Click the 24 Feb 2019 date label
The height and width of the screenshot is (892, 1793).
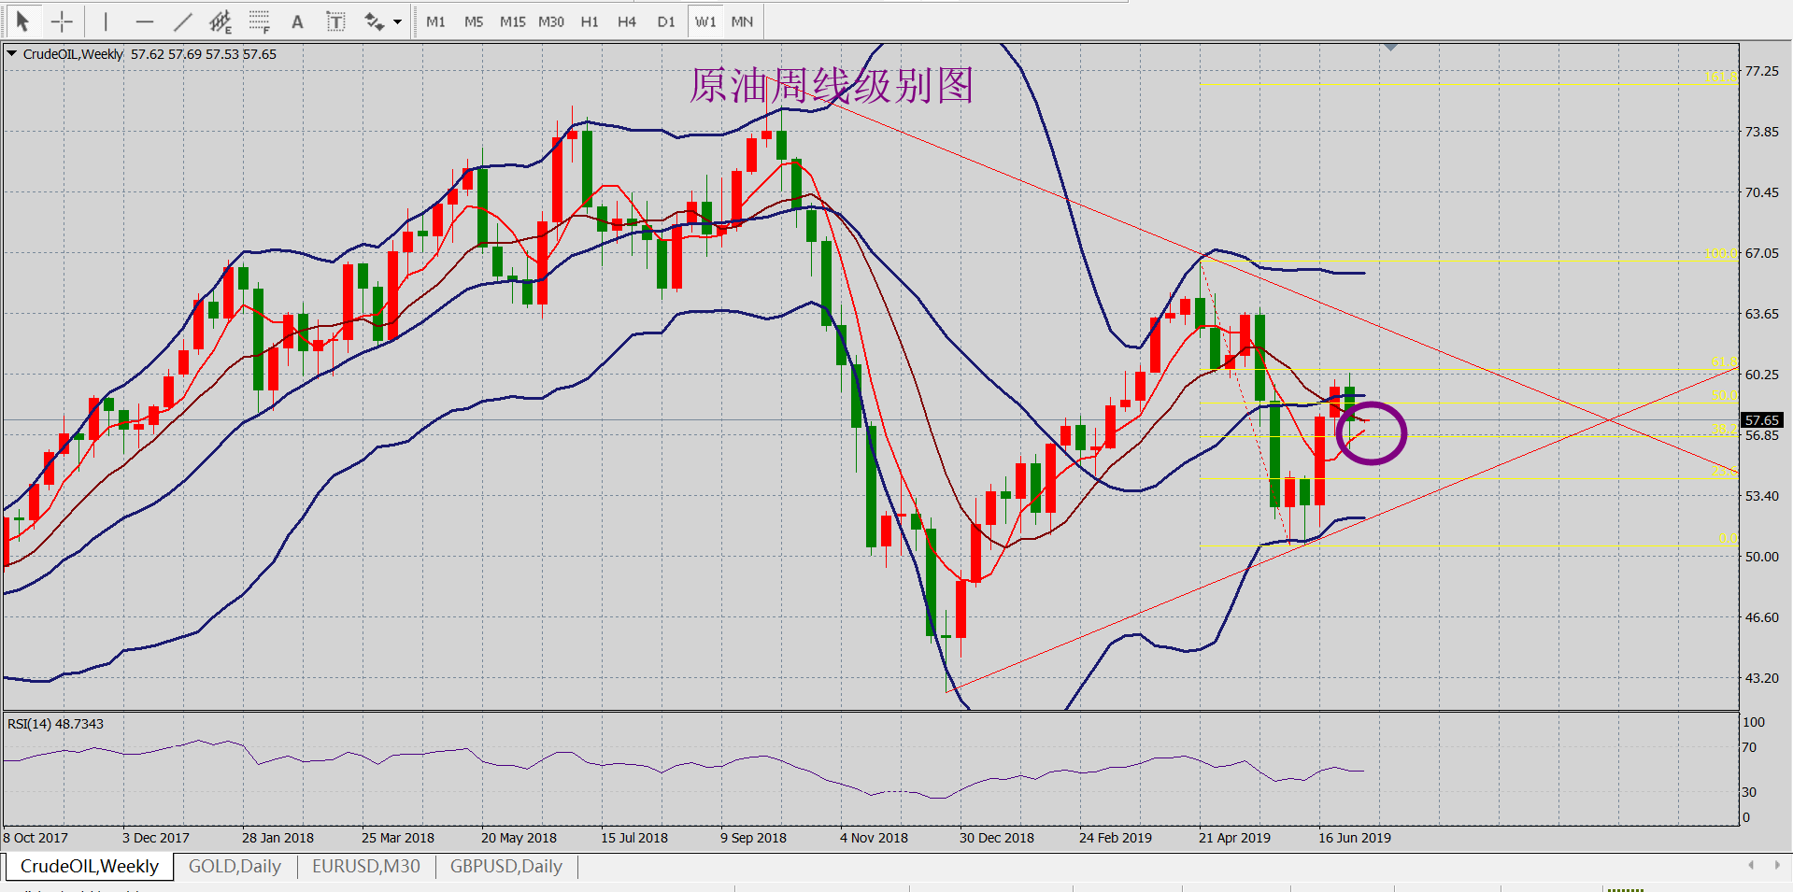(1115, 838)
